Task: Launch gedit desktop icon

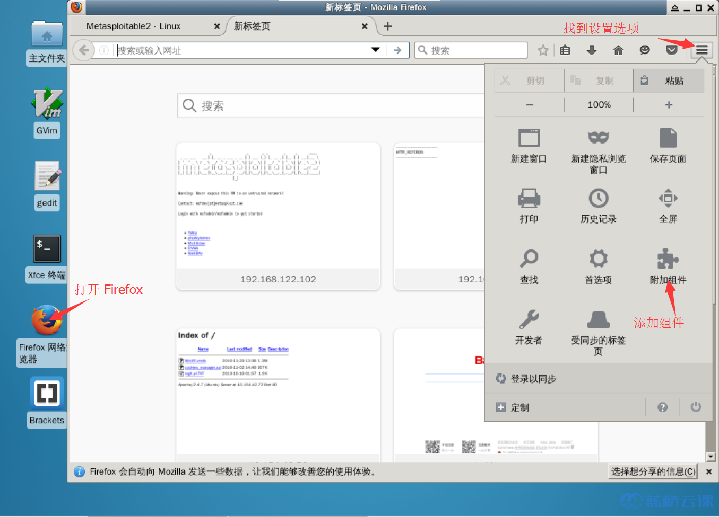Action: [x=47, y=186]
